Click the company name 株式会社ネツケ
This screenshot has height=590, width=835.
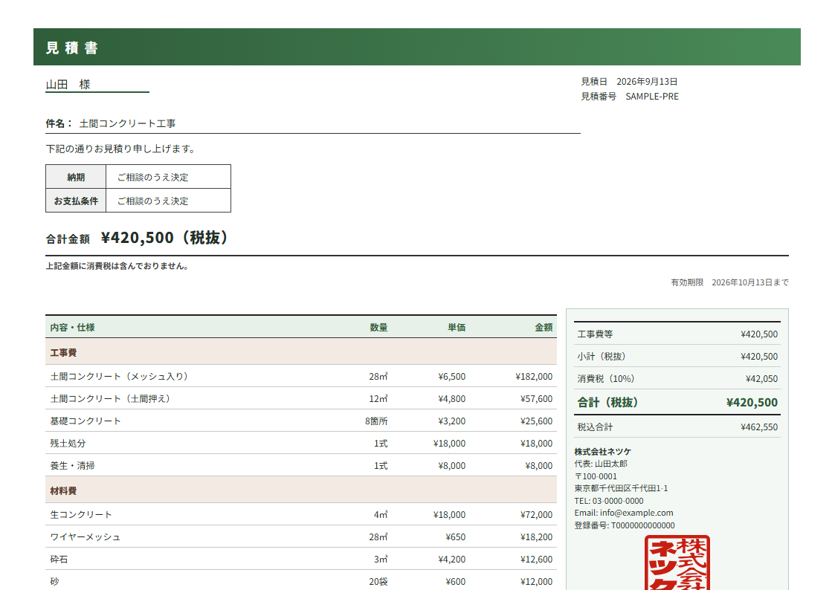pos(602,452)
